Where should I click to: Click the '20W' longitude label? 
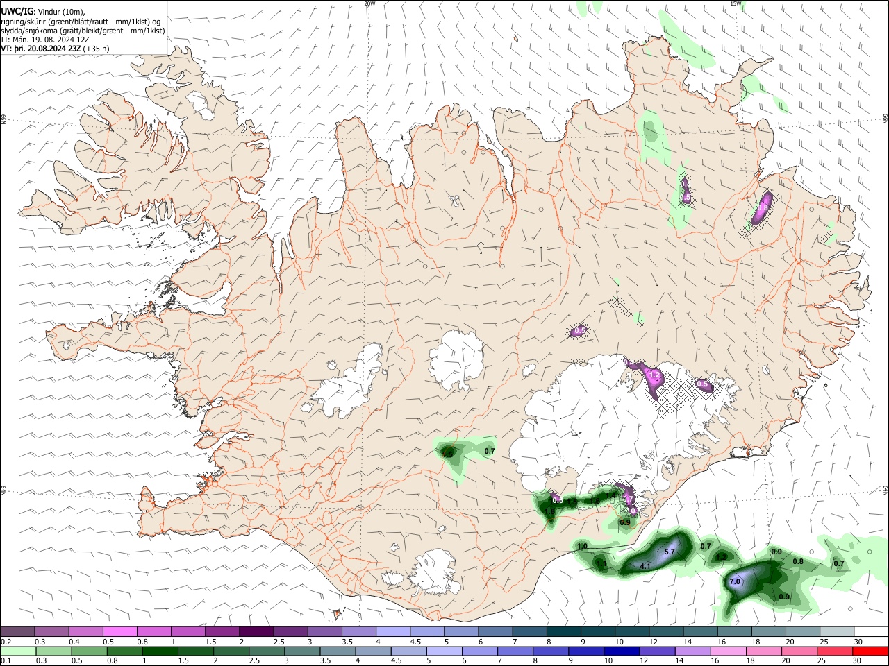tap(369, 3)
